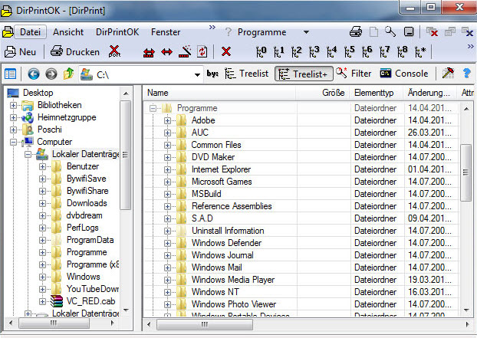Image resolution: width=477 pixels, height=338 pixels.
Task: Click the hammer tools icon
Action: pyautogui.click(x=448, y=74)
